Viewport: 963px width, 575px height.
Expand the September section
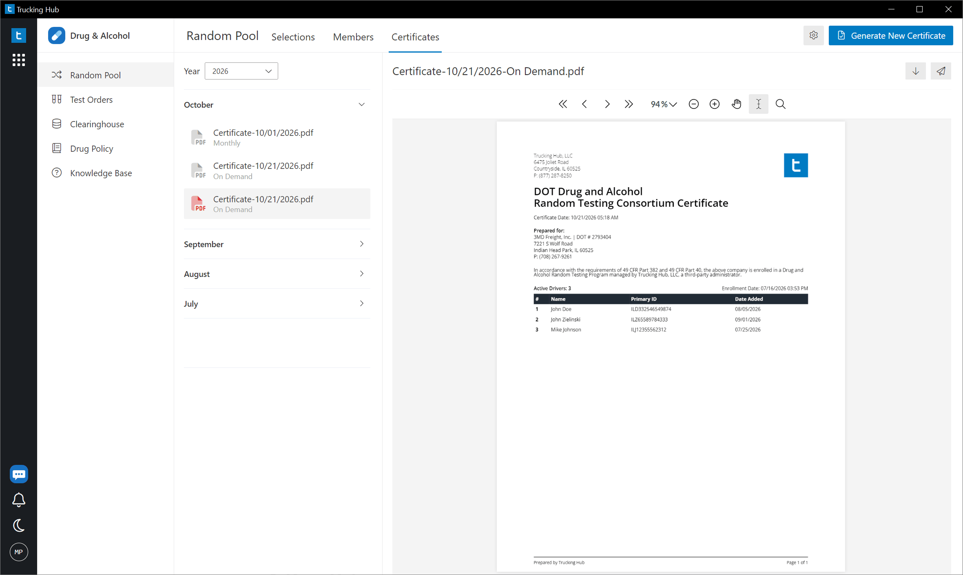pyautogui.click(x=277, y=244)
